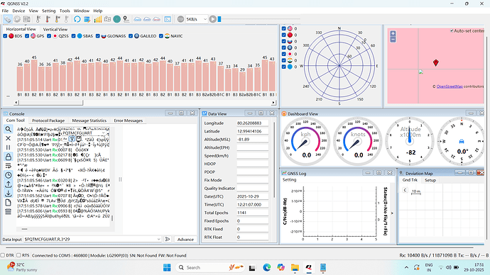The width and height of the screenshot is (490, 275).
Task: Toggle the RTS checkbox in status bar
Action: click(x=18, y=255)
